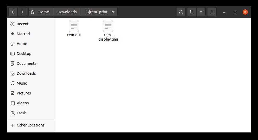Viewport: 258px width, 140px height.
Task: Expand the [3]rem_print path dropdown
Action: pos(113,12)
